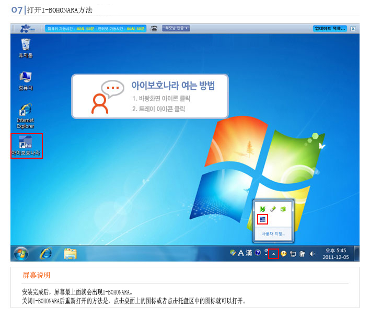Click the 사용자 지정... link
Viewport: 370px width, 319px height.
tap(273, 234)
